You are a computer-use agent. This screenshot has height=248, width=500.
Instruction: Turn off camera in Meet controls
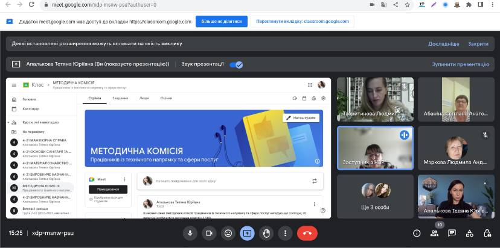click(x=209, y=234)
